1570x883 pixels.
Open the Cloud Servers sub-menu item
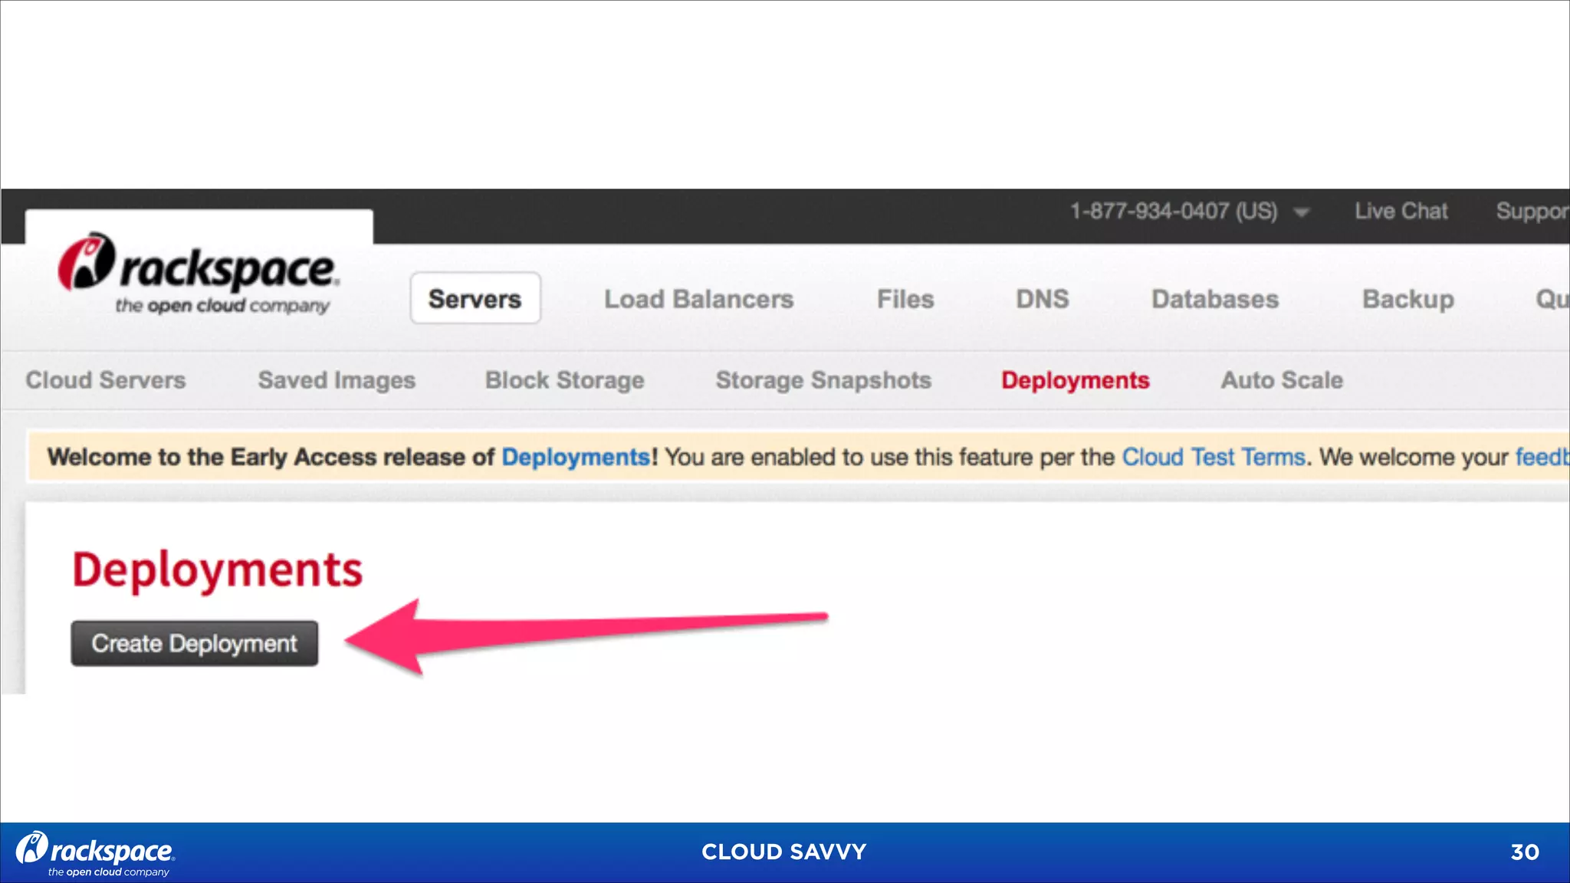pos(106,380)
